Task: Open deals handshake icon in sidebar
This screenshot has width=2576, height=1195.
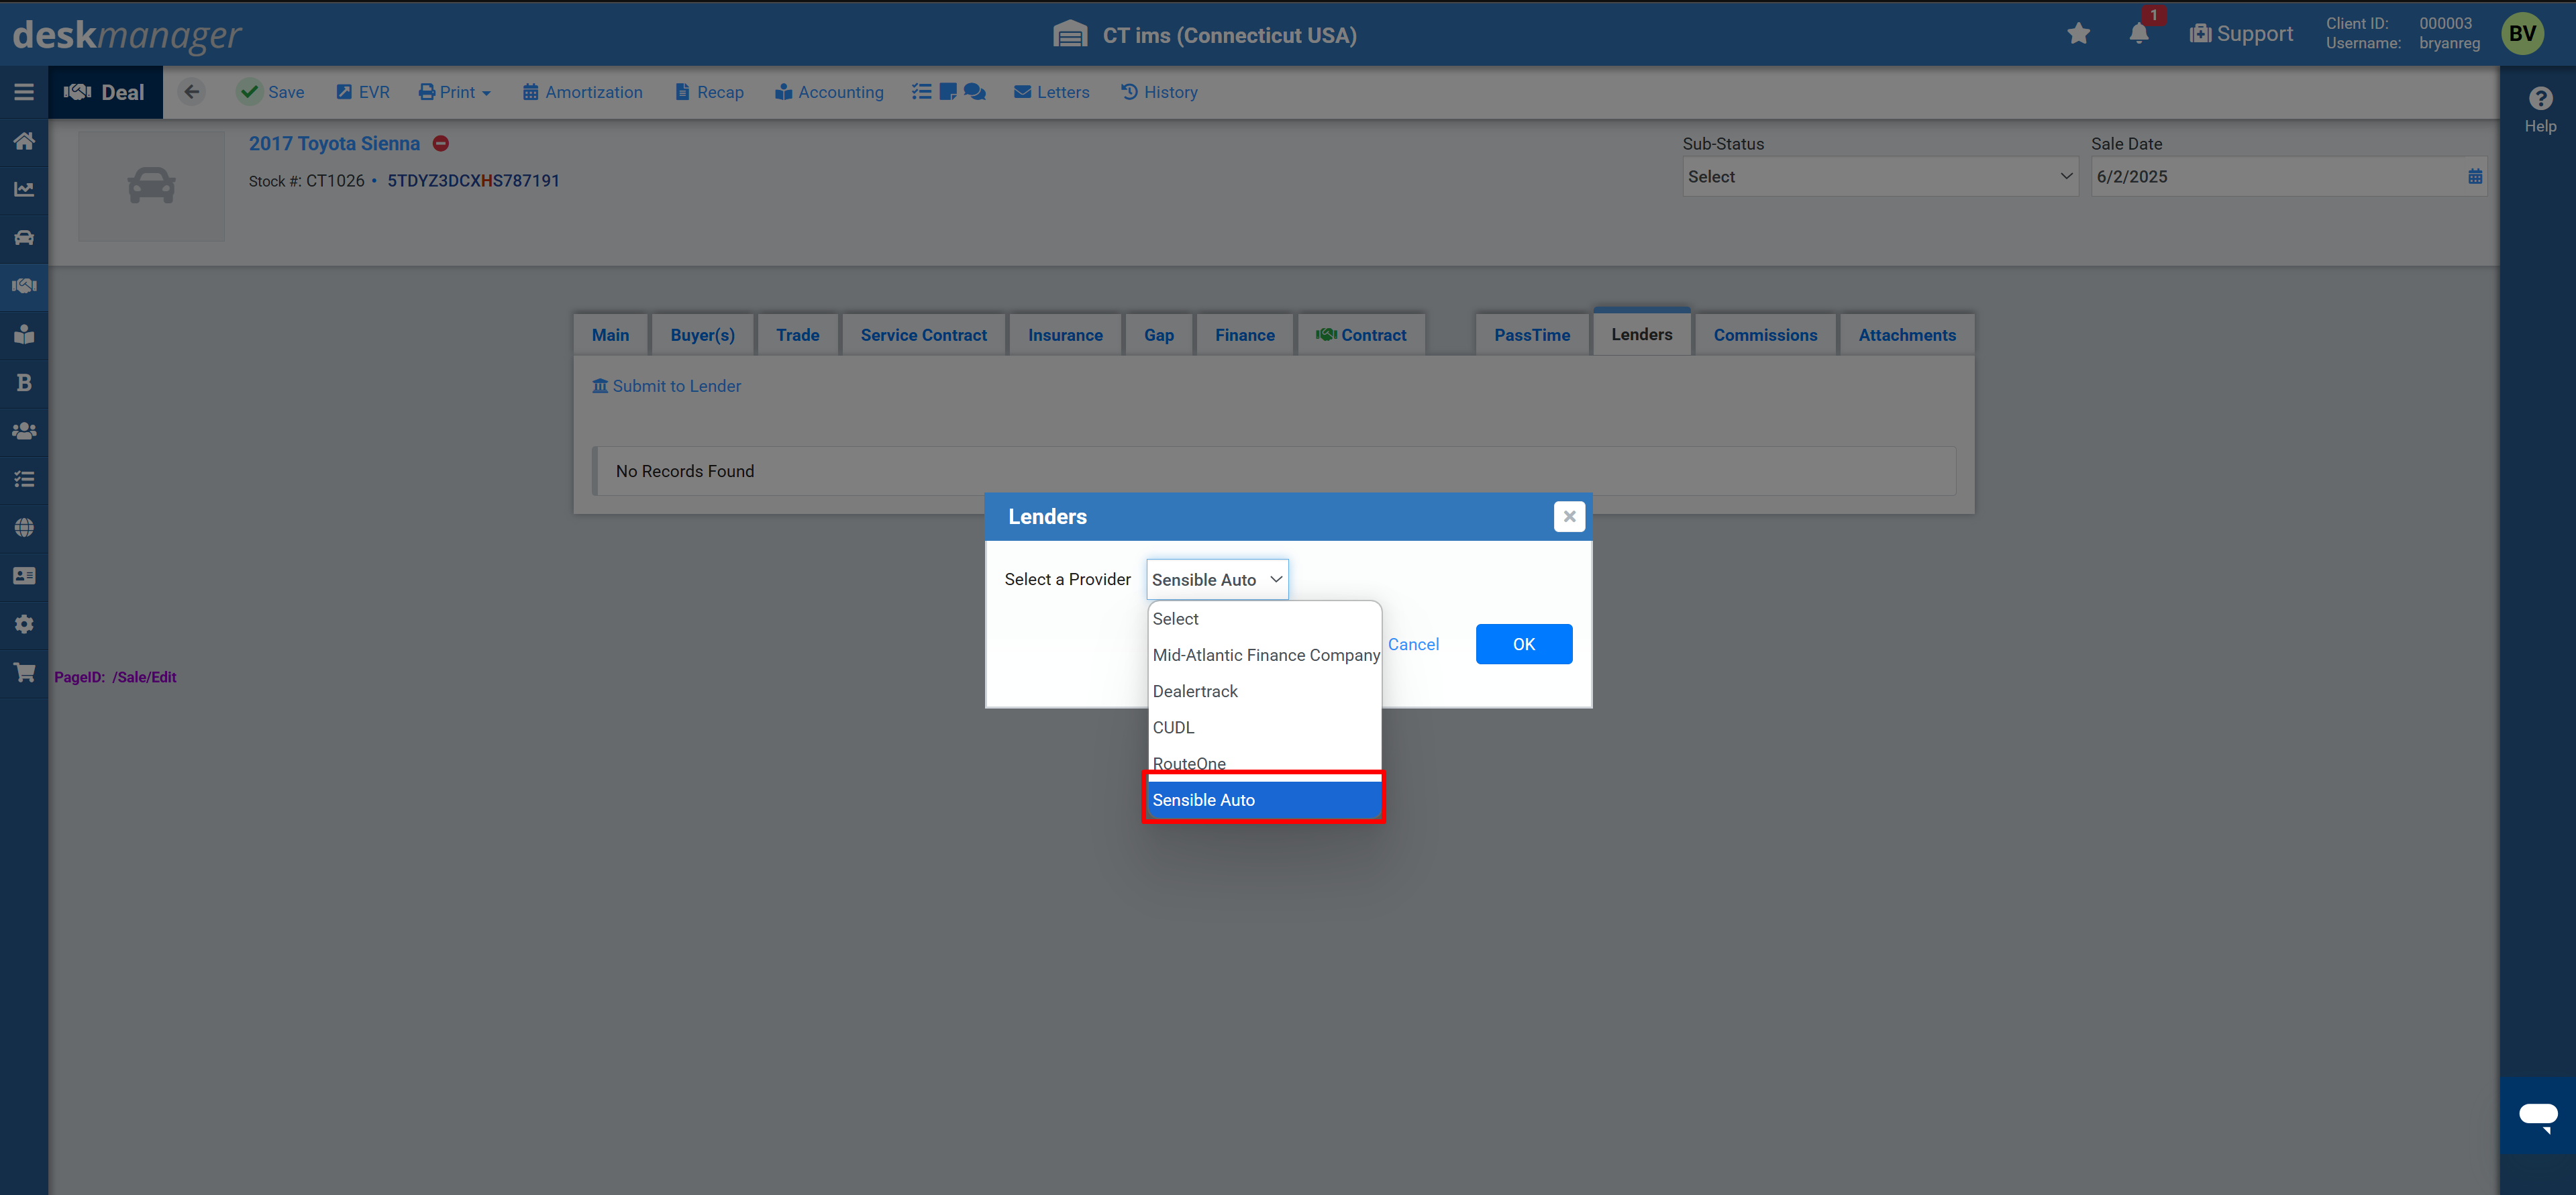Action: (x=24, y=286)
